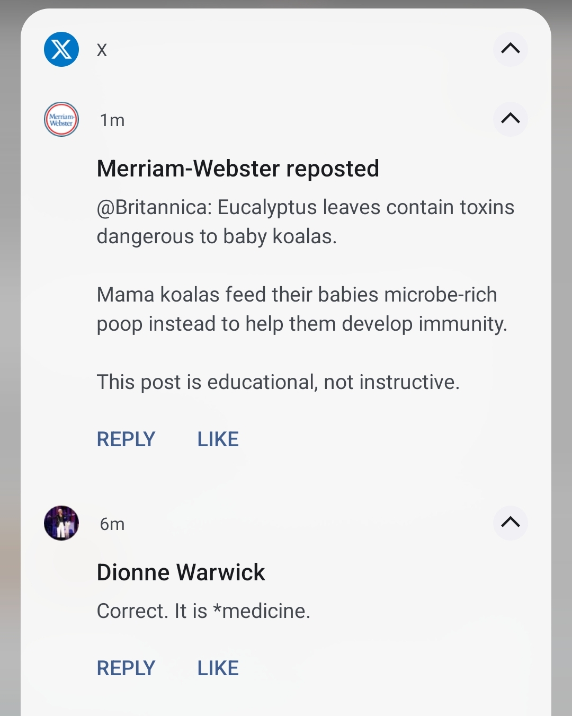Like the Merriam-Webster repost
The width and height of the screenshot is (572, 716).
click(218, 439)
